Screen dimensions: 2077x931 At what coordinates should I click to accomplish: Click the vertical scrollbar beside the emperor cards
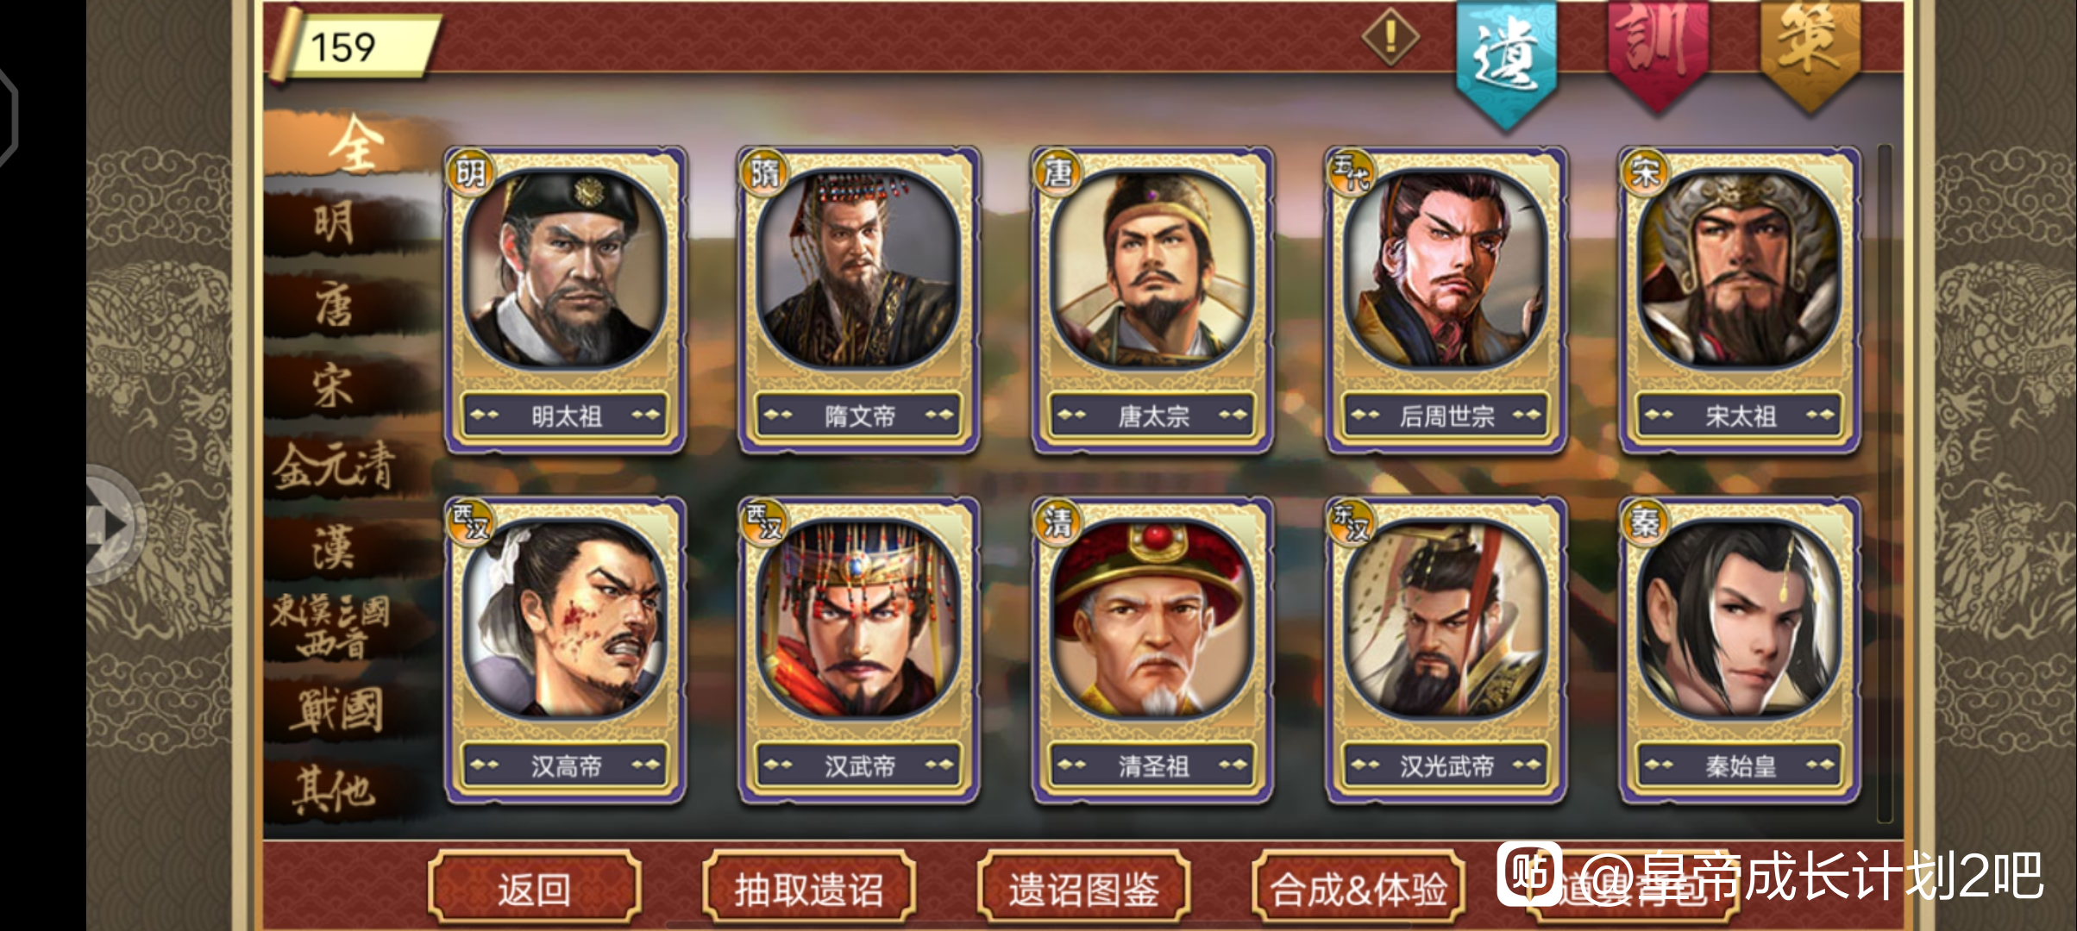pyautogui.click(x=1884, y=483)
